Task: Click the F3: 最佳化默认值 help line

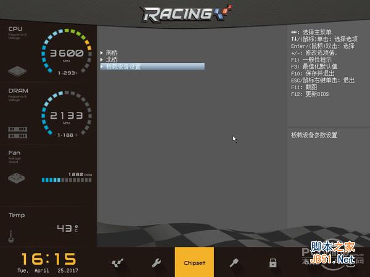Action: pos(314,66)
